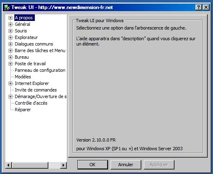Open the Modèles tree entry
Image resolution: width=213 pixels, height=174 pixels.
(23, 77)
